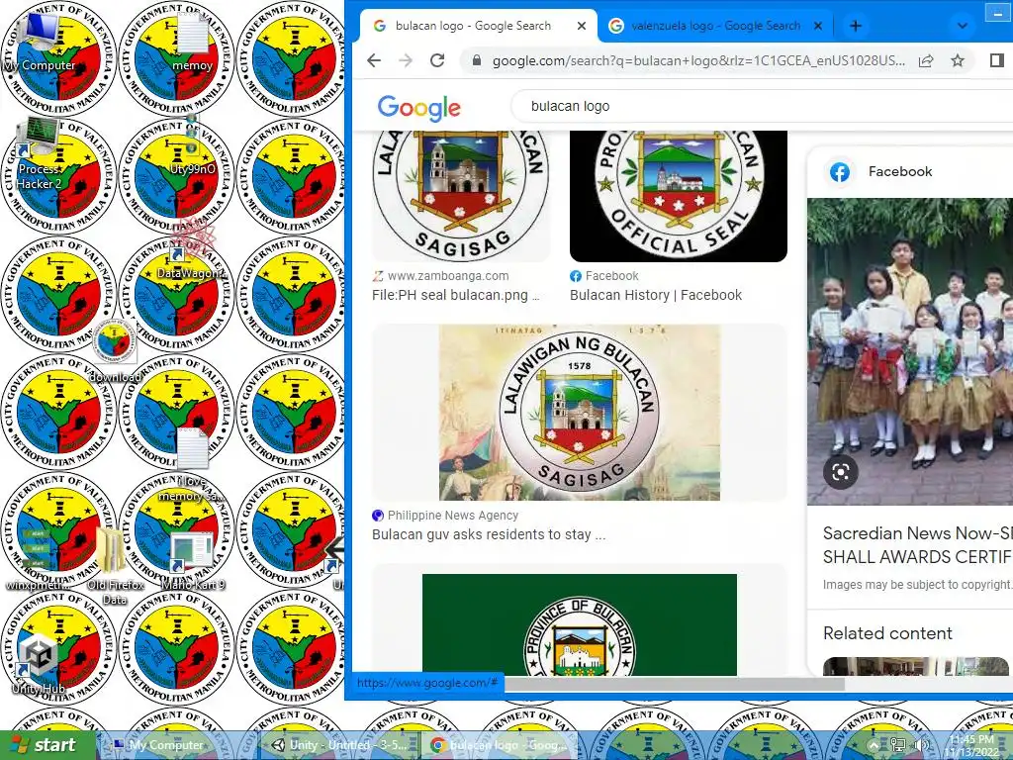Close the bulacan logo tab
The width and height of the screenshot is (1013, 760).
(582, 26)
